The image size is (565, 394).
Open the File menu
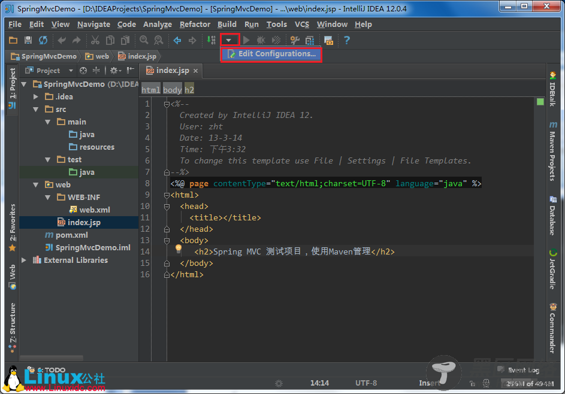coord(15,25)
